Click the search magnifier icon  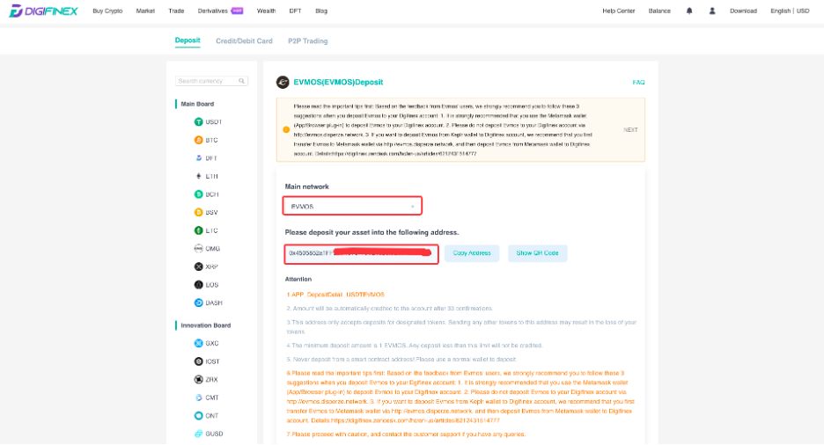(x=242, y=81)
